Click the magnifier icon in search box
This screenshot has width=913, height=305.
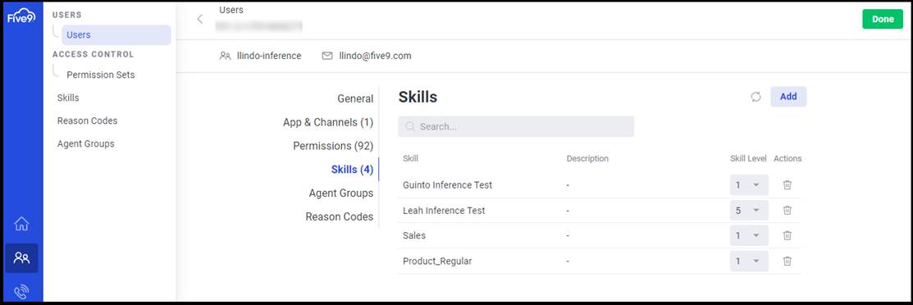coord(410,126)
